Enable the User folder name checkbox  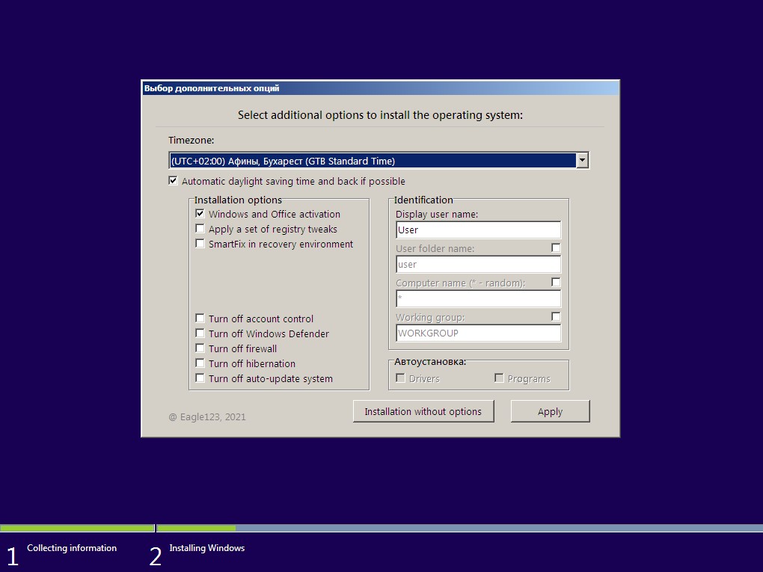556,248
